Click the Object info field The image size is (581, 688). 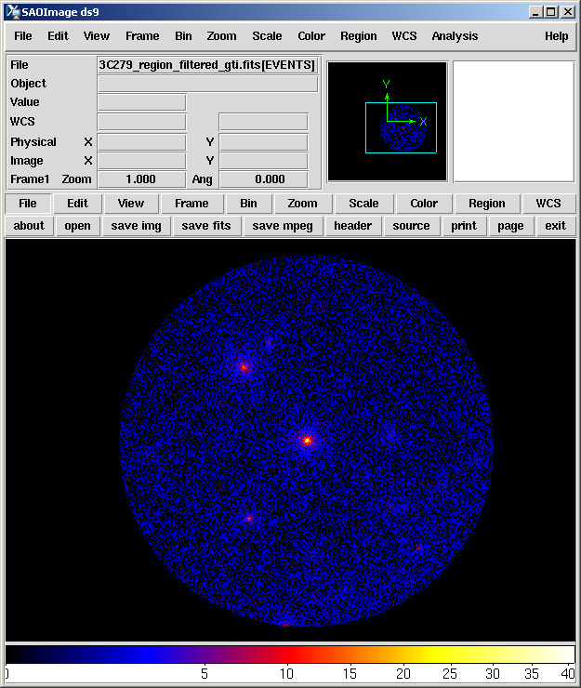coord(207,84)
